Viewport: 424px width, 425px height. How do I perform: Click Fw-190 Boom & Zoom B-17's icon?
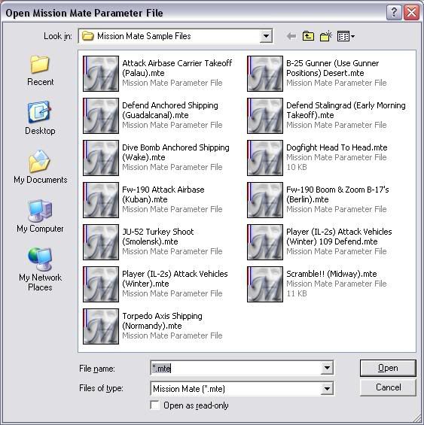coord(265,200)
